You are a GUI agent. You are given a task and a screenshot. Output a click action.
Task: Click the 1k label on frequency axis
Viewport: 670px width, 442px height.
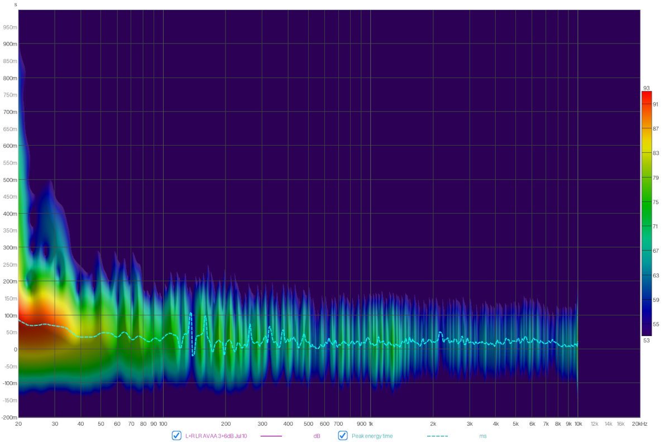click(370, 424)
